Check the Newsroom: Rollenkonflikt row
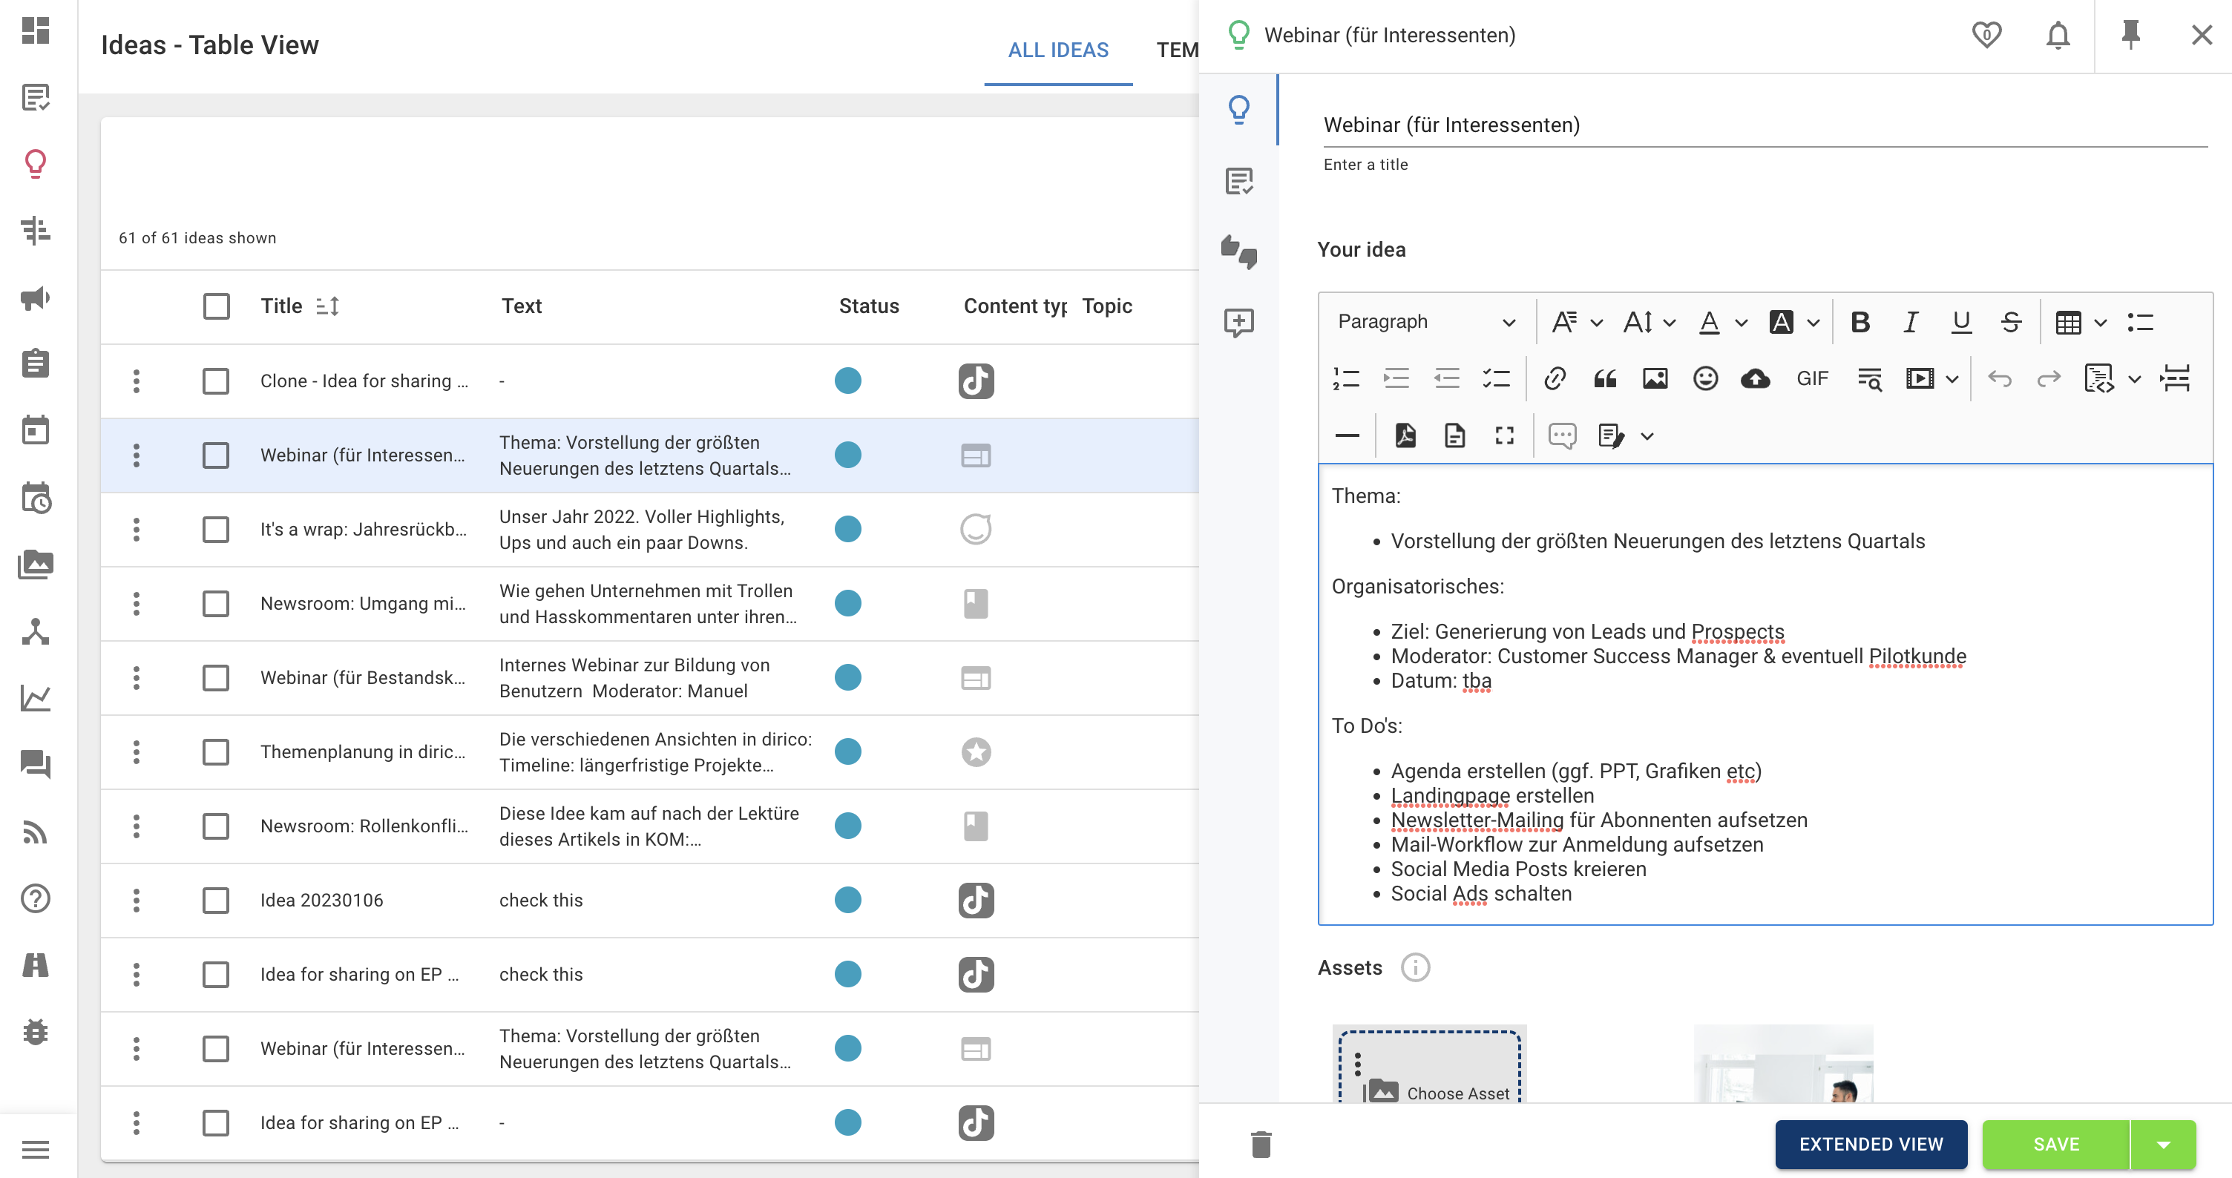This screenshot has width=2232, height=1178. [x=216, y=826]
